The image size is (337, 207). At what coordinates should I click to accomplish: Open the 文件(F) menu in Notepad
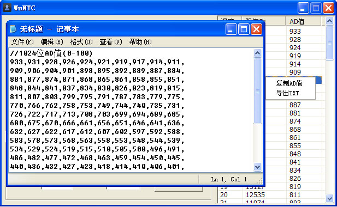(x=22, y=42)
